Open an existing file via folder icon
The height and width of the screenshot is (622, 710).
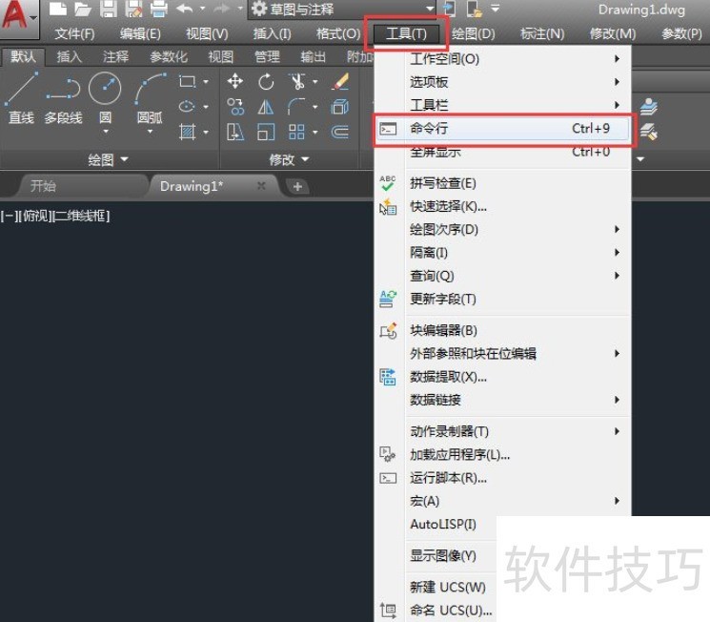tap(82, 9)
